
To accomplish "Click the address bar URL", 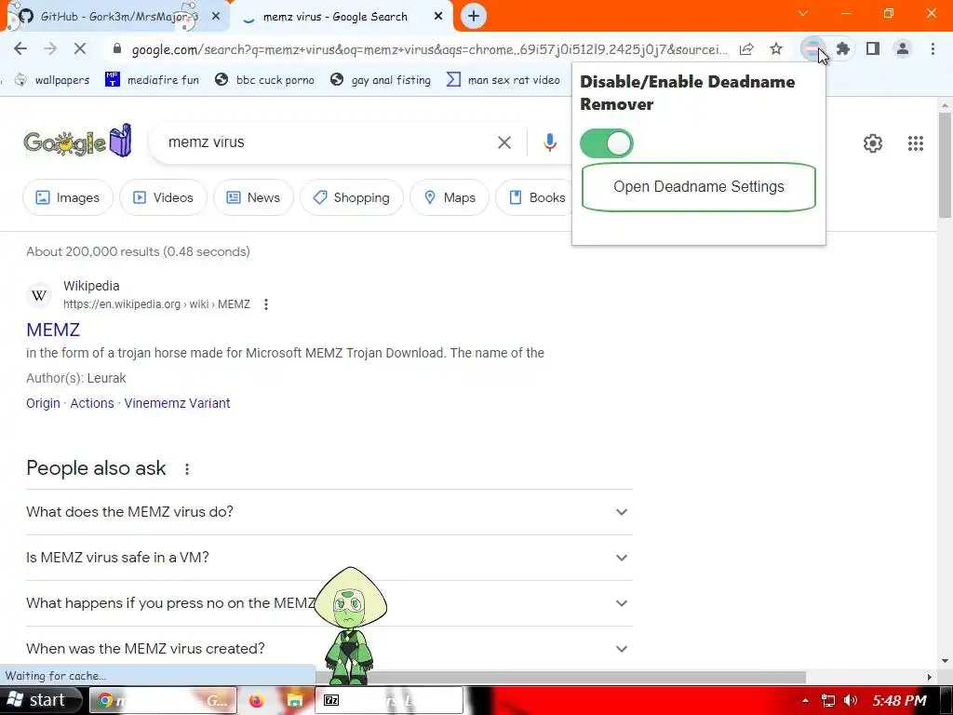I will tap(429, 49).
